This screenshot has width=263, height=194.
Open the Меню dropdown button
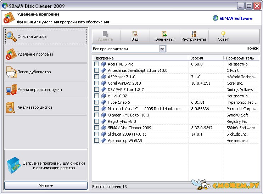pos(46,186)
